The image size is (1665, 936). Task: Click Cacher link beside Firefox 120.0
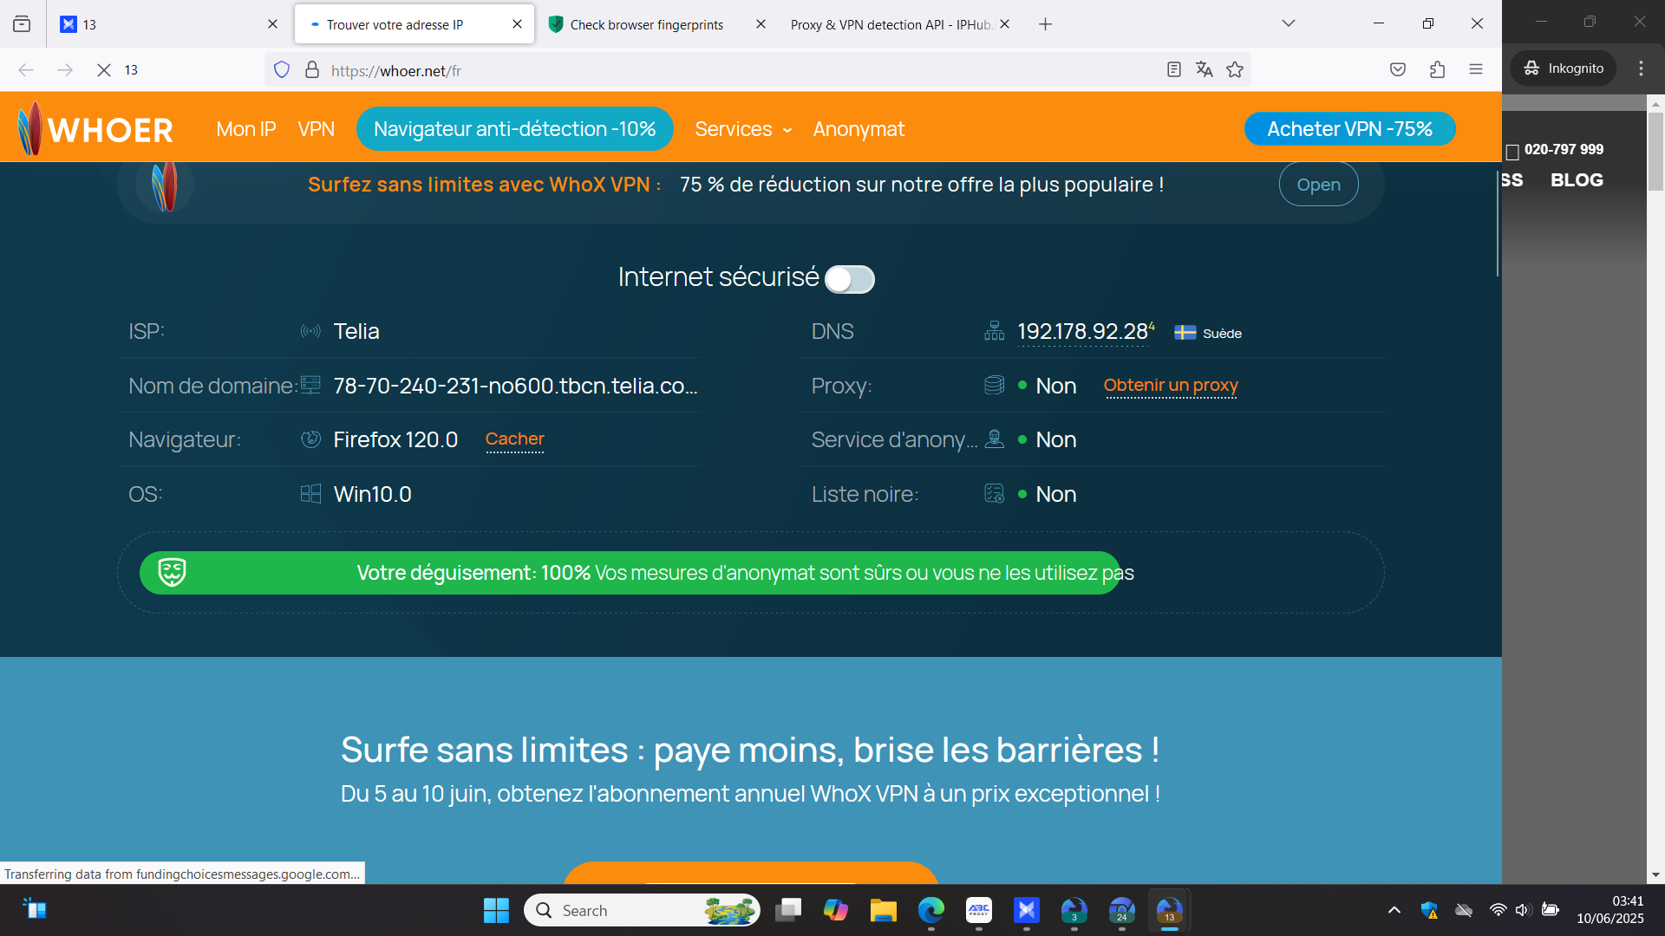[x=514, y=439]
